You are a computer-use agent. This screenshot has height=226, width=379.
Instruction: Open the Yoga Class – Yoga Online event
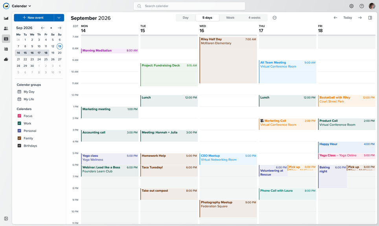click(x=347, y=156)
